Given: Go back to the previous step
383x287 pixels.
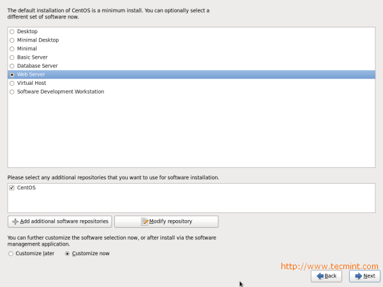Looking at the screenshot, I should [326, 276].
